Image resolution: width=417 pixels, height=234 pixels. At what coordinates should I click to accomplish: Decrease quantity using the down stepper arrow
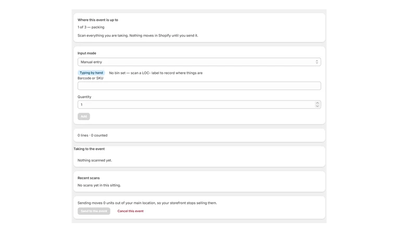point(317,106)
